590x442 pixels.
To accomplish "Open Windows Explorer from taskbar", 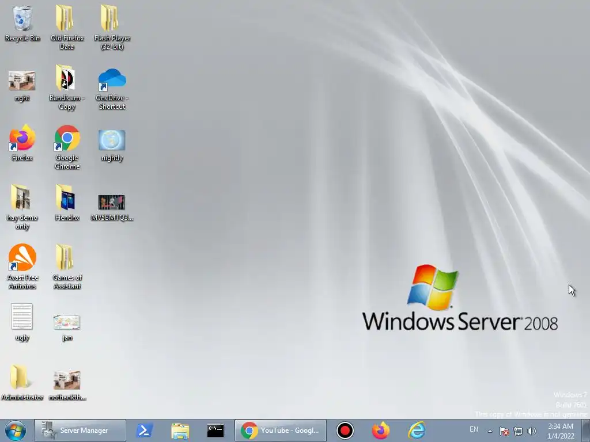I will pyautogui.click(x=180, y=430).
